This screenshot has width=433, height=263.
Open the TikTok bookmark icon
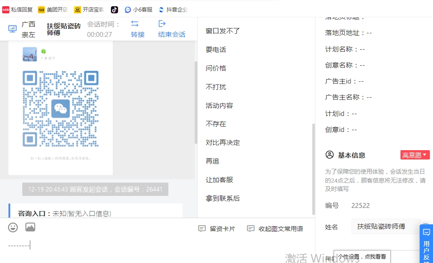(114, 10)
